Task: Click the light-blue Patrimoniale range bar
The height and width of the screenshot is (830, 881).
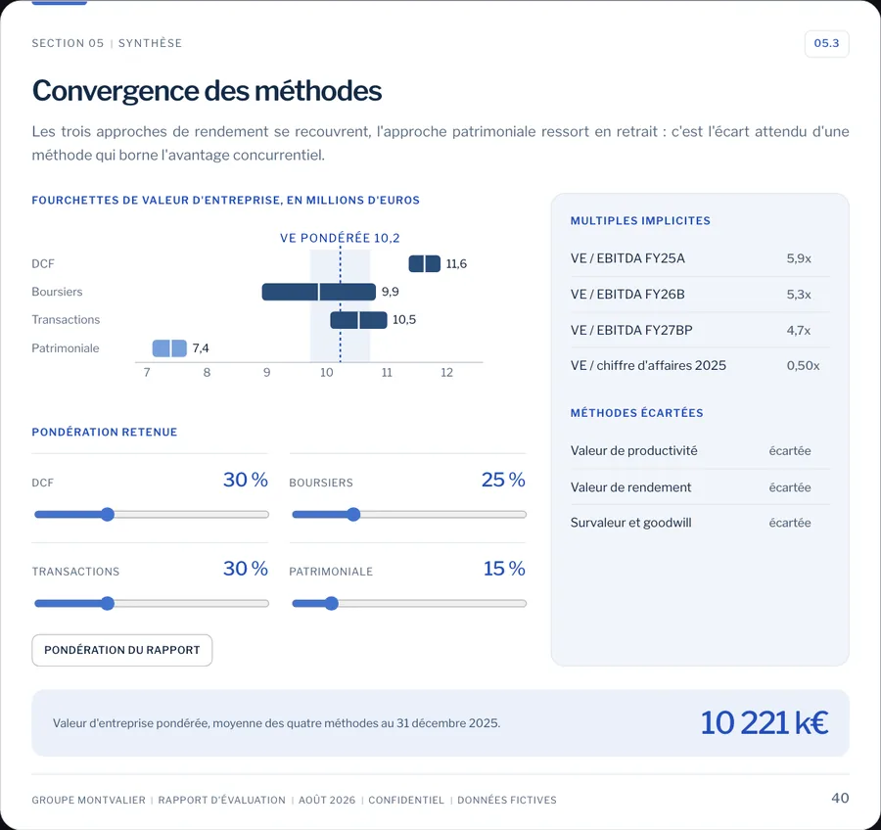Action: (169, 347)
